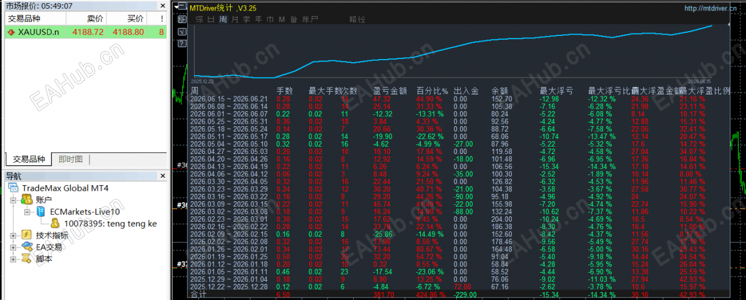Screen dimensions: 746x300
Task: Select the 日 daily statistics tab
Action: [x=211, y=19]
